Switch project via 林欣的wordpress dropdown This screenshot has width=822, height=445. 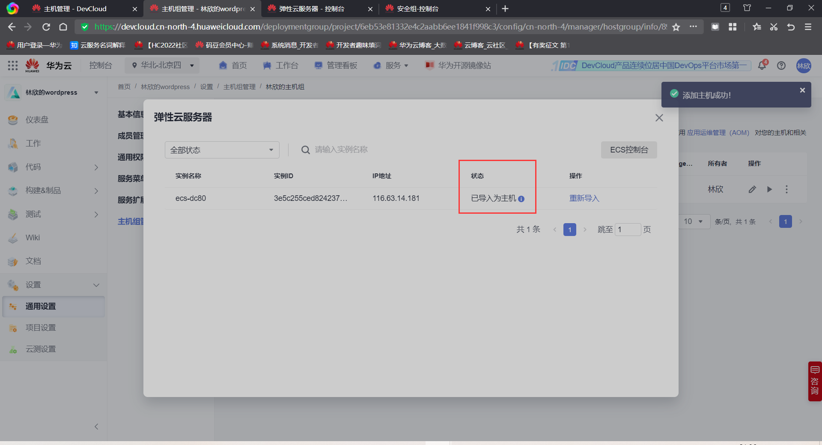coord(54,93)
